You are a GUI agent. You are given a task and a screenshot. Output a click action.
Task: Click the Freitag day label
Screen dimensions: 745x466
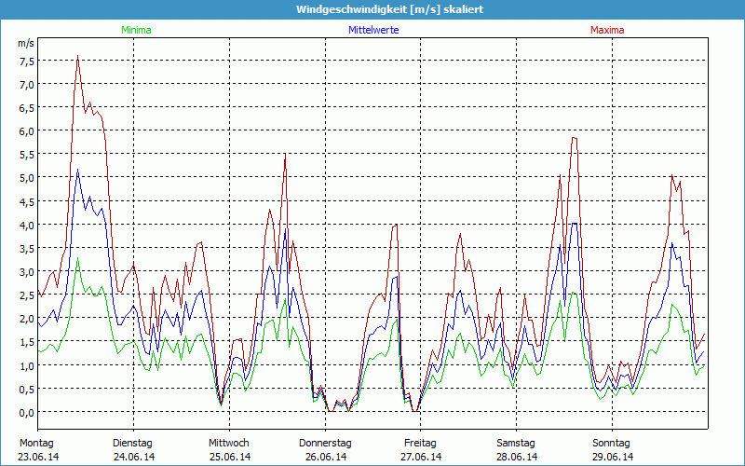pyautogui.click(x=421, y=444)
